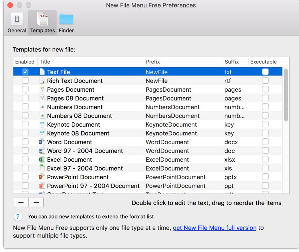The height and width of the screenshot is (252, 299).
Task: Add a new template with plus button
Action: [21, 202]
